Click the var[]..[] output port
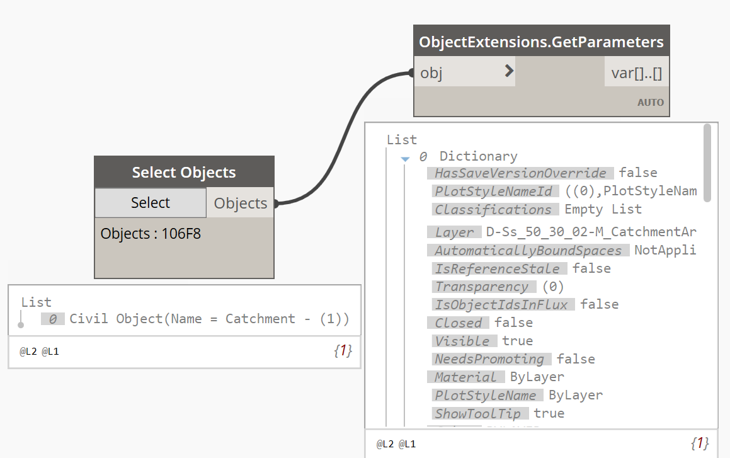Image resolution: width=730 pixels, height=458 pixels. pos(636,72)
